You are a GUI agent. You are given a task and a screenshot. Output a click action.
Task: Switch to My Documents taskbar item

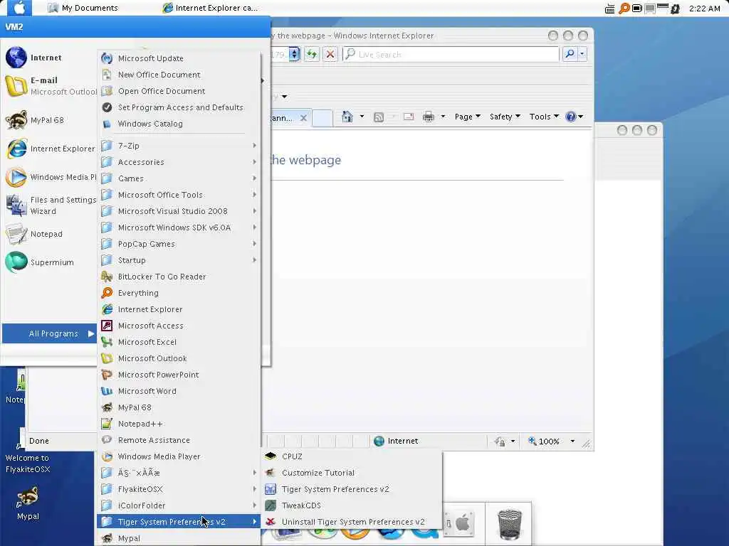pyautogui.click(x=84, y=8)
